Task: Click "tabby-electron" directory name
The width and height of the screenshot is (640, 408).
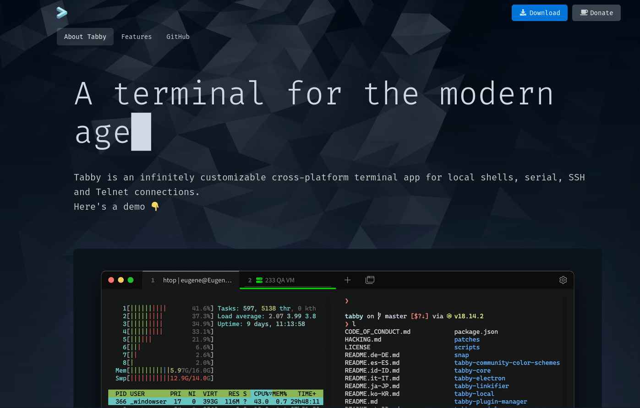Action: point(480,378)
